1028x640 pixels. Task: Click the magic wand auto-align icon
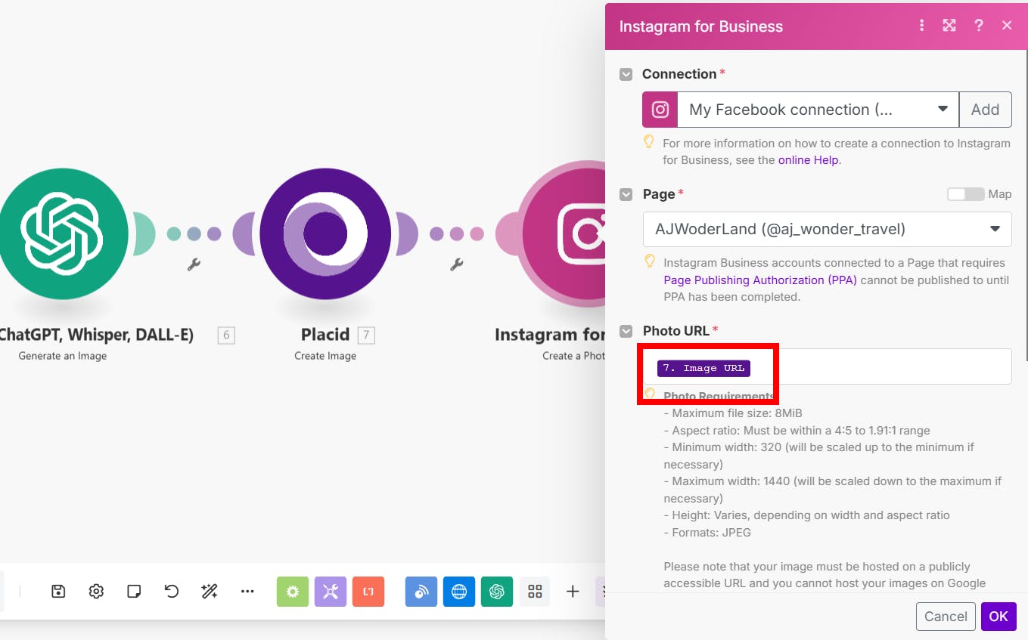(x=210, y=592)
